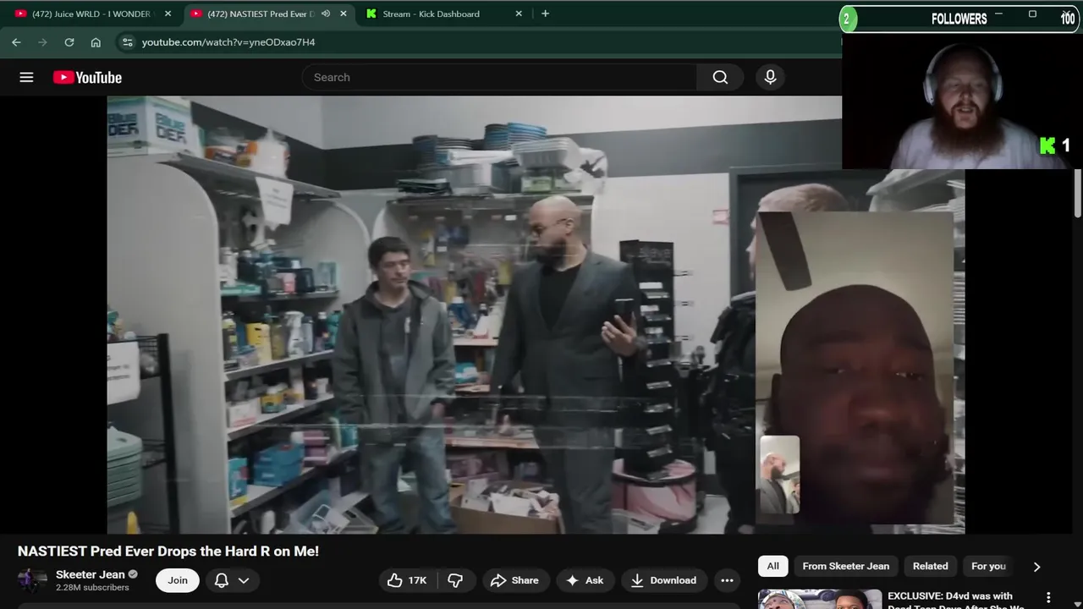Close the NASTIEST Pred Ever tab
Image resolution: width=1083 pixels, height=609 pixels.
coord(343,14)
